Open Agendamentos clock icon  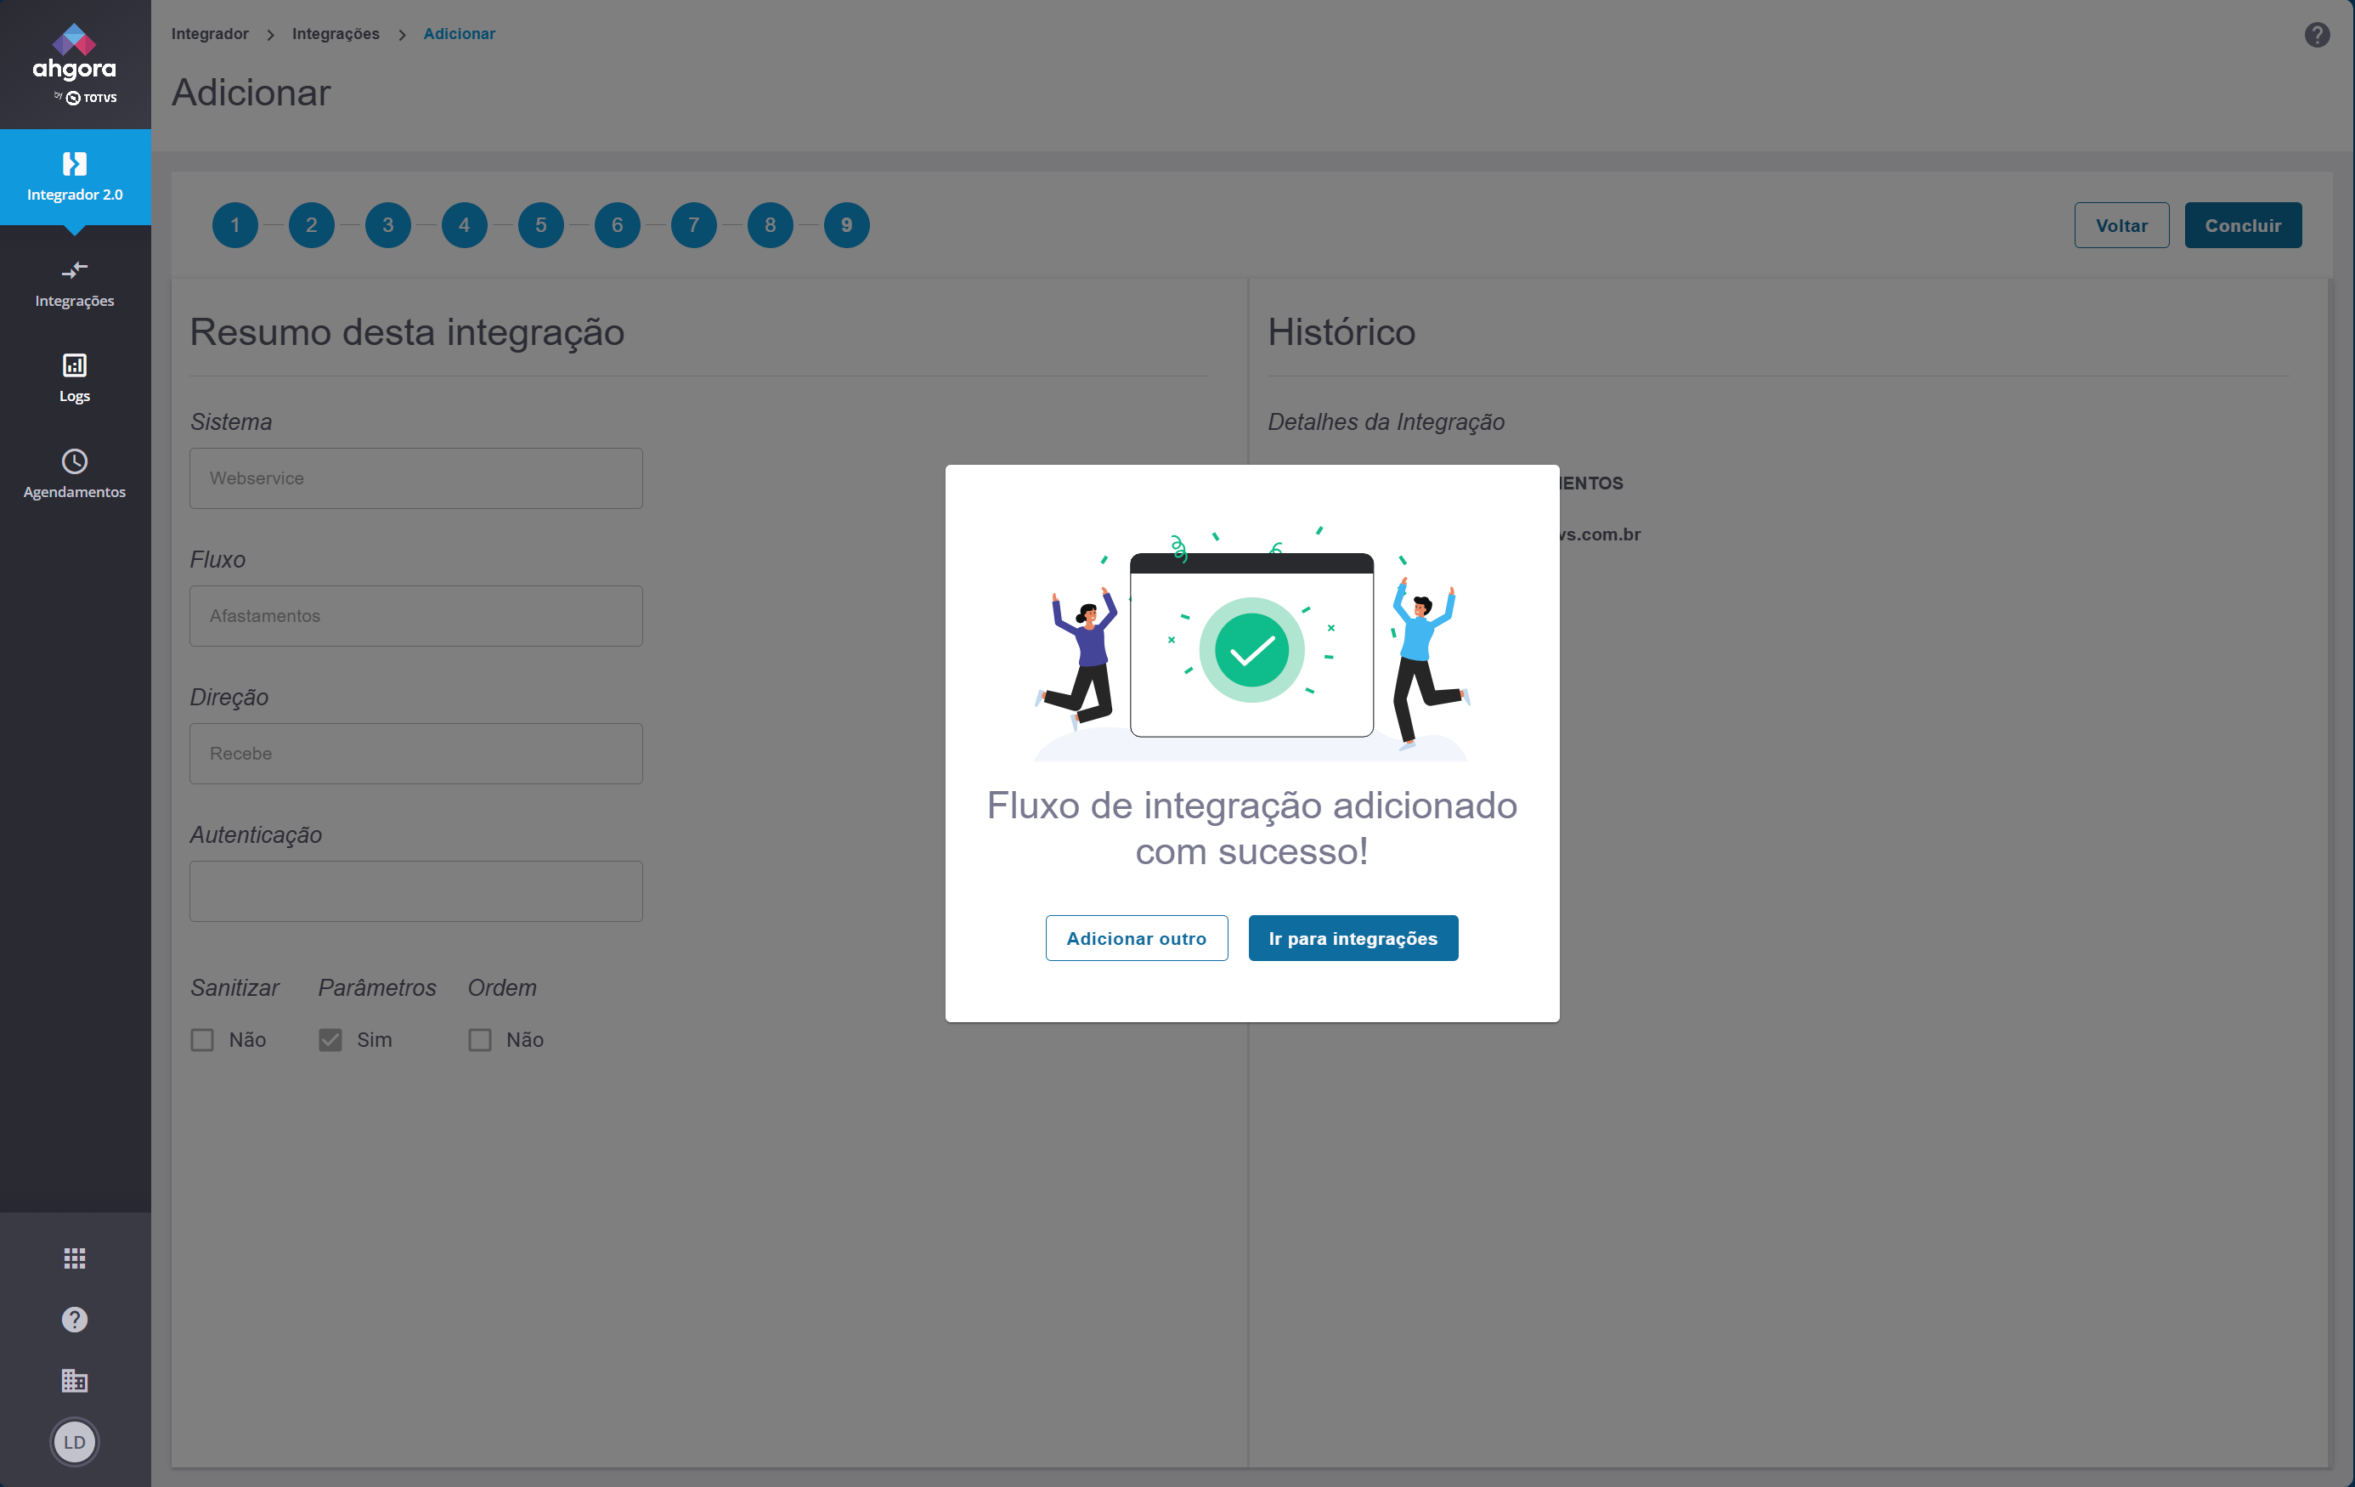point(74,461)
